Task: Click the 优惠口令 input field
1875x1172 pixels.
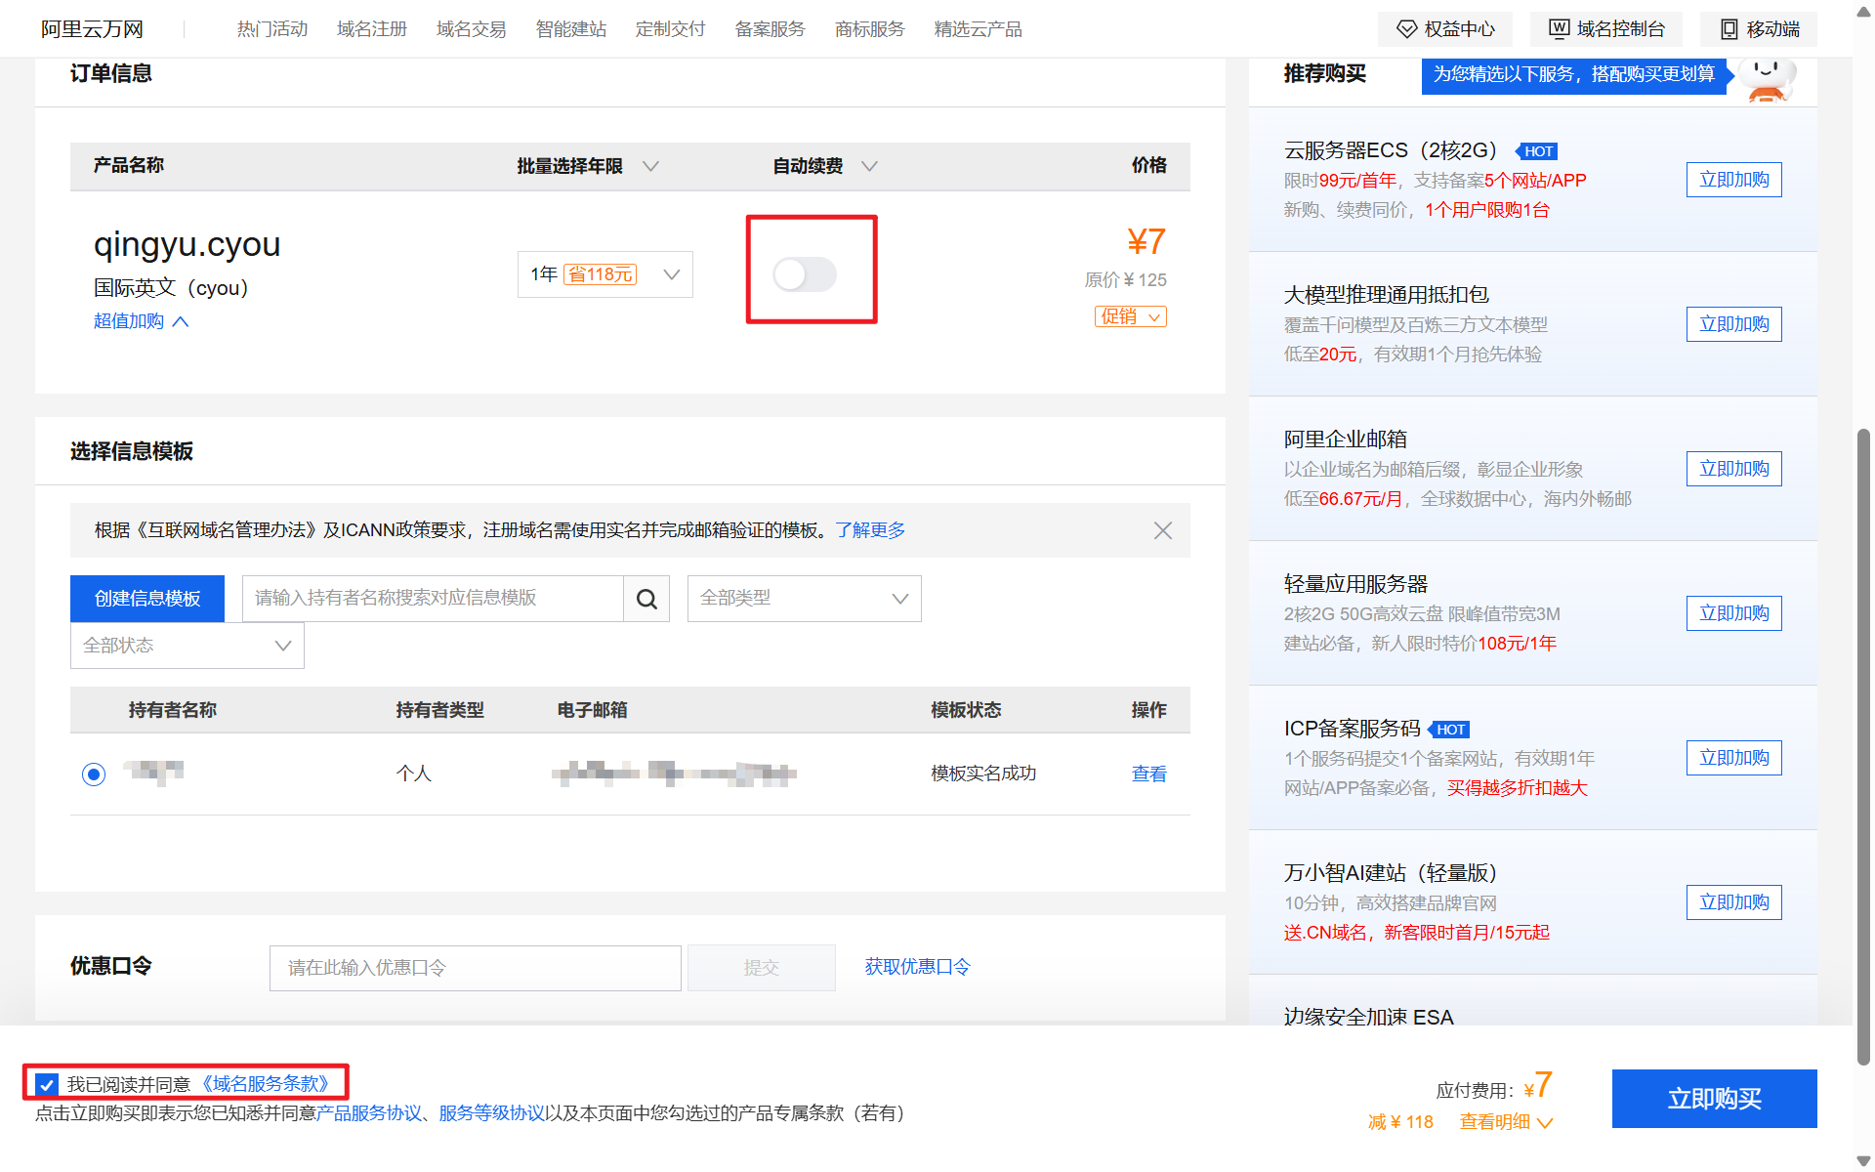Action: click(x=476, y=968)
